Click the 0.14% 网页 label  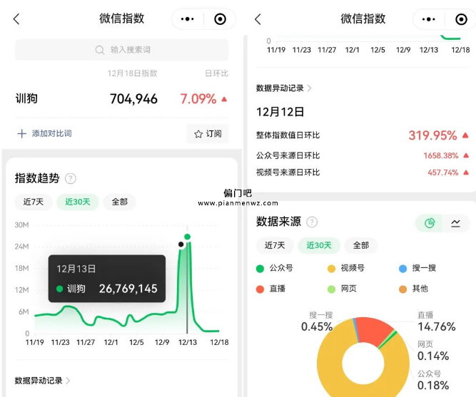[433, 356]
